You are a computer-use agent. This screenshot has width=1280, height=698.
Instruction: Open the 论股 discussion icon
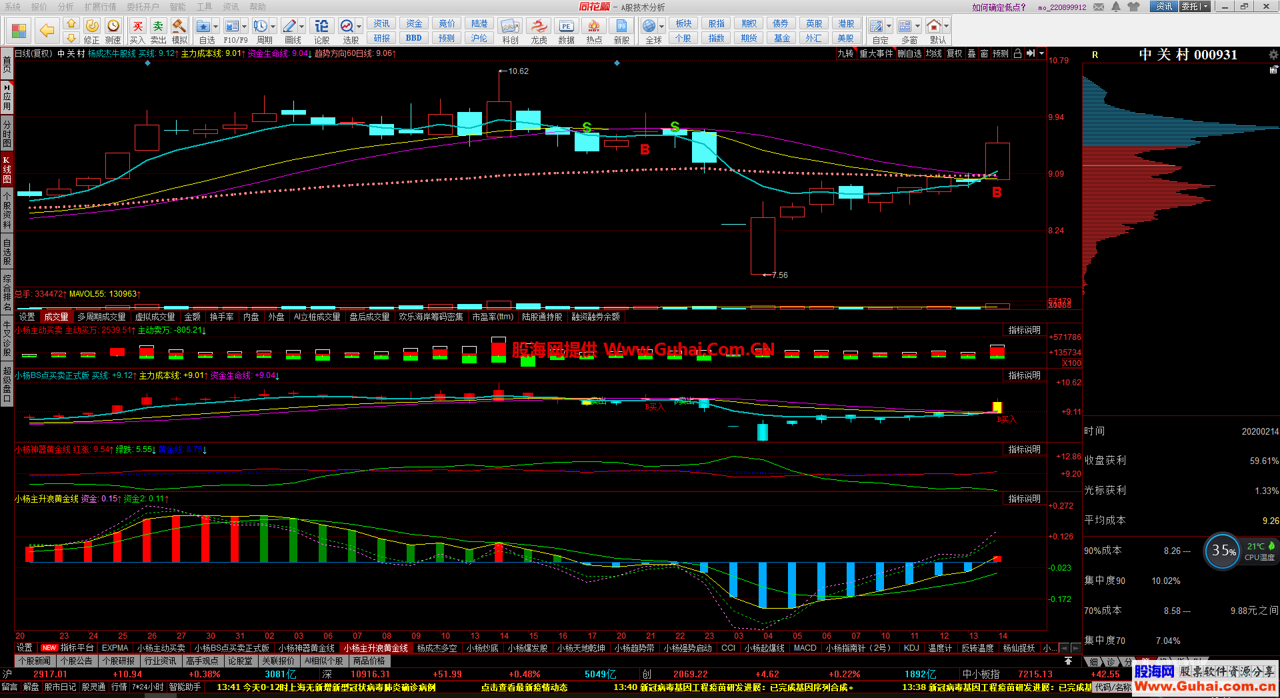(x=321, y=26)
